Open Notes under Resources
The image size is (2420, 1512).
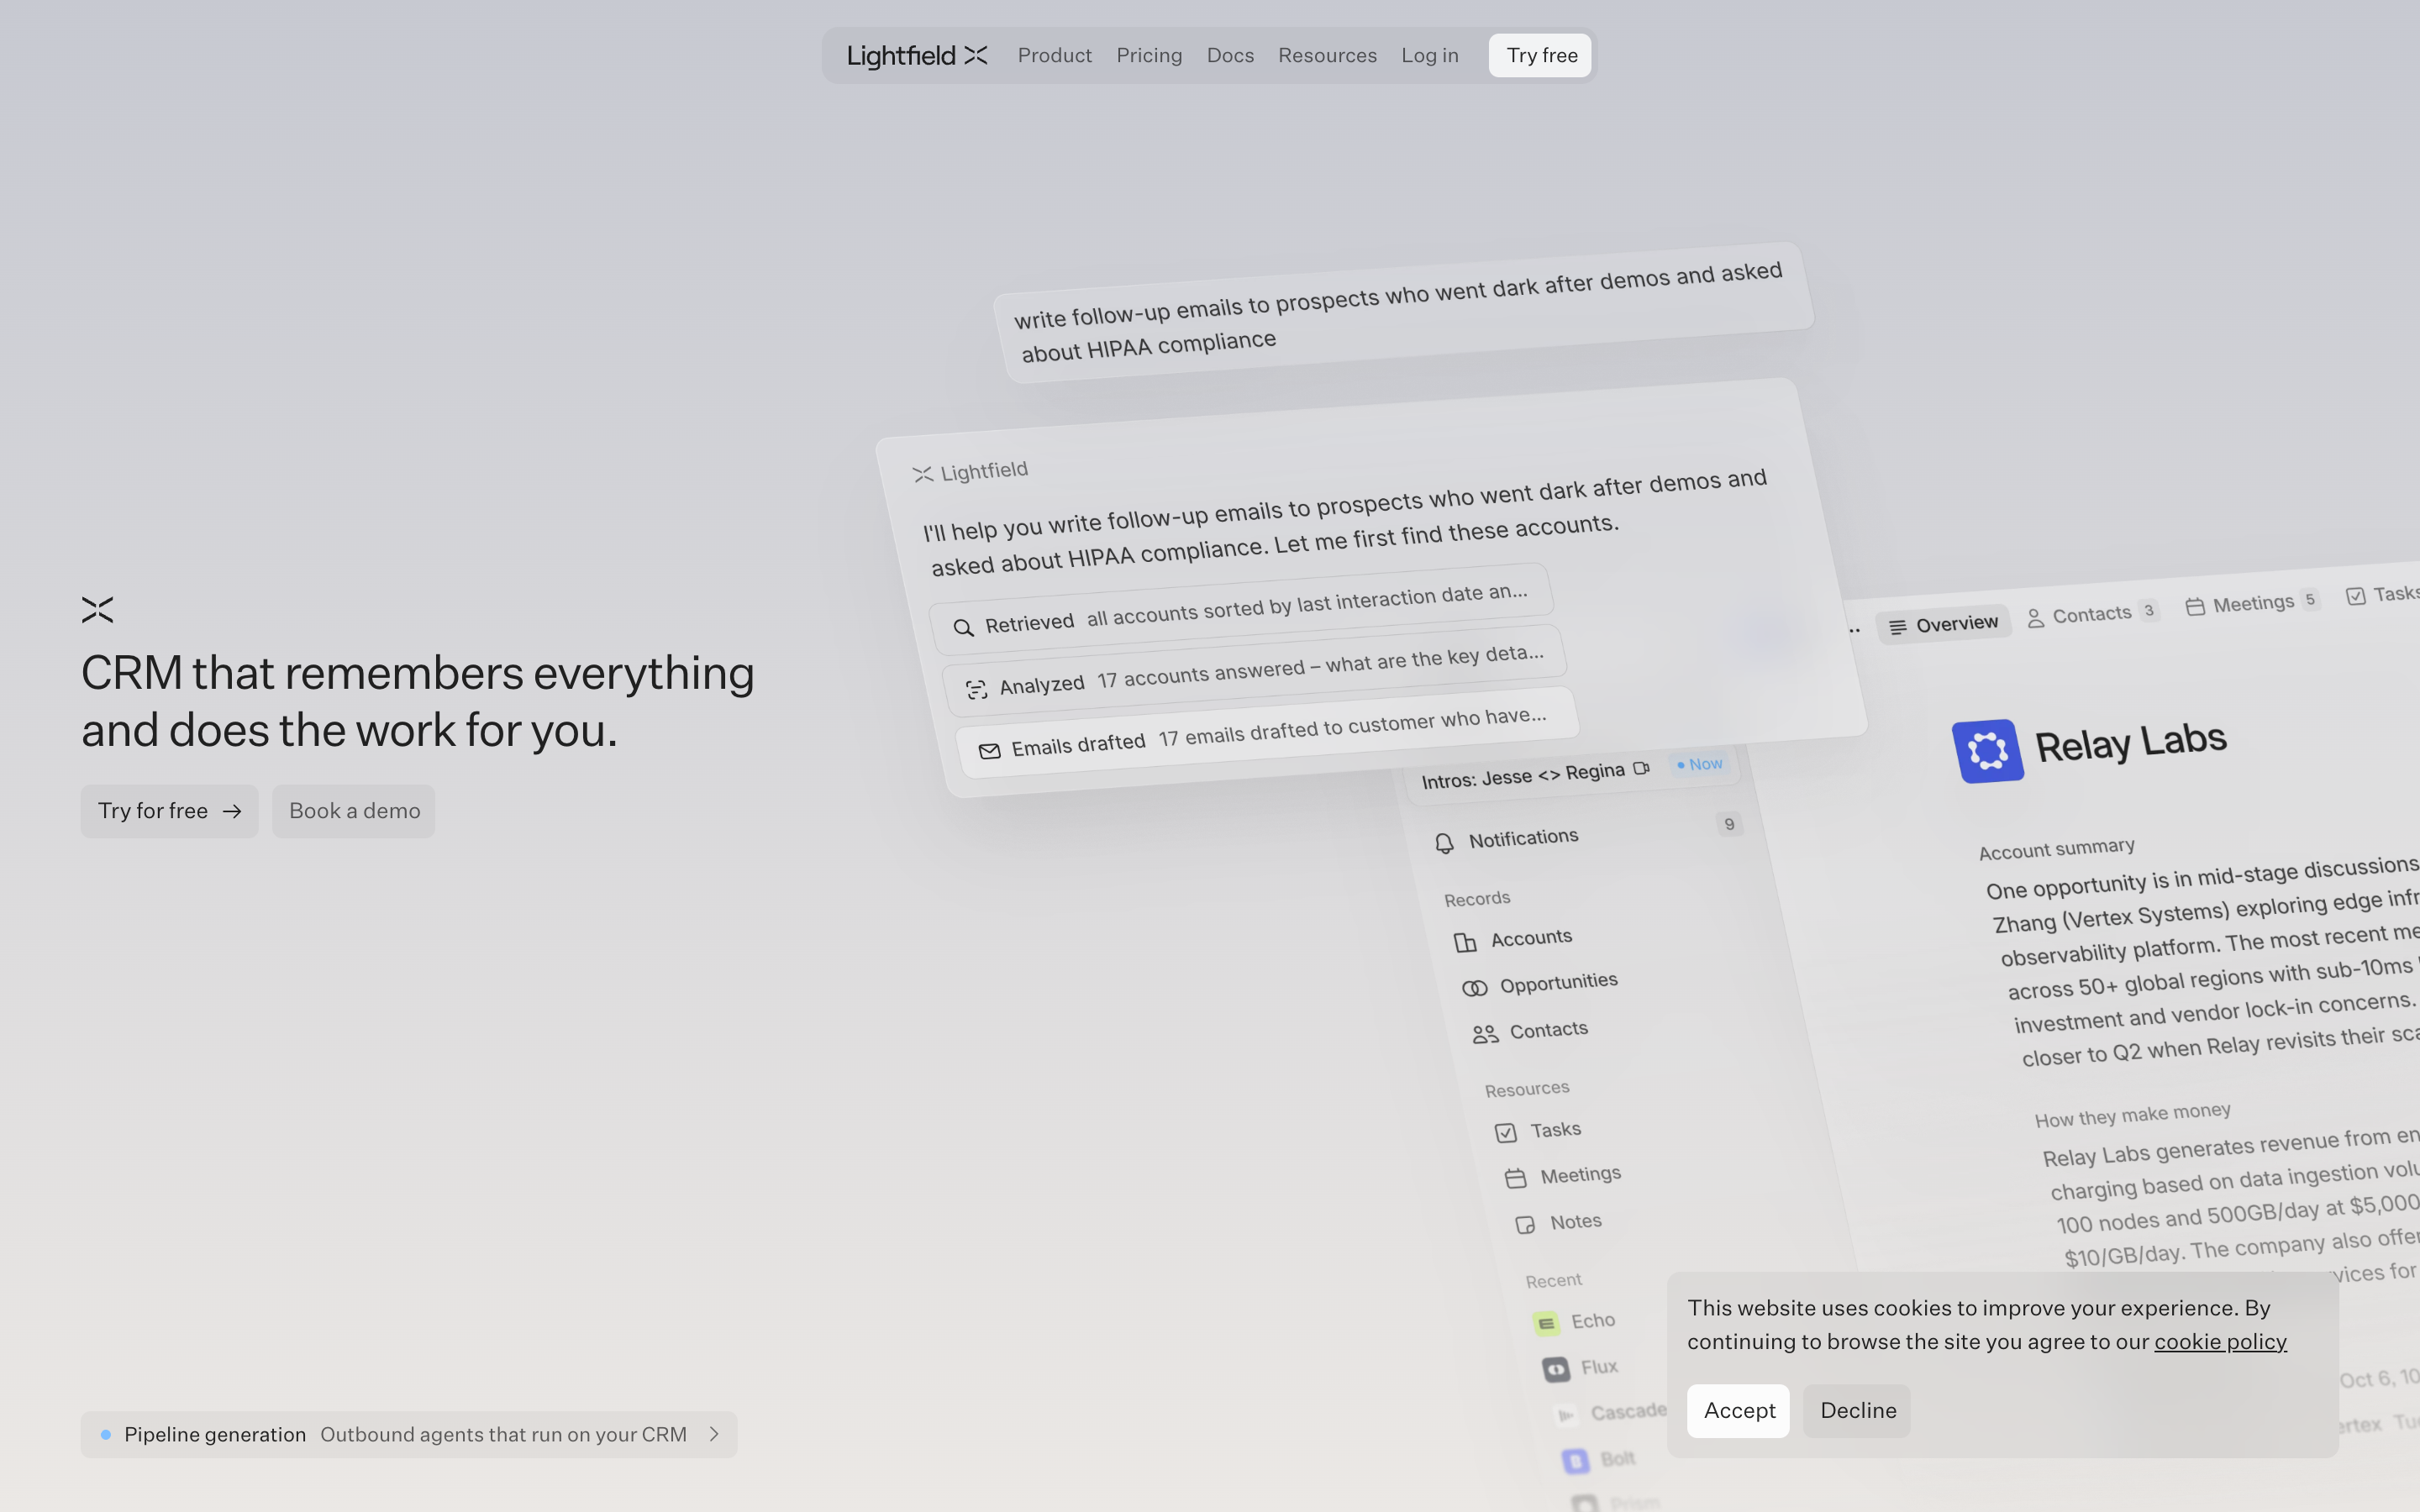[x=1575, y=1221]
